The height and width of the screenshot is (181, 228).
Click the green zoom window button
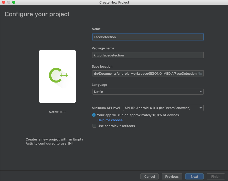[14, 2]
